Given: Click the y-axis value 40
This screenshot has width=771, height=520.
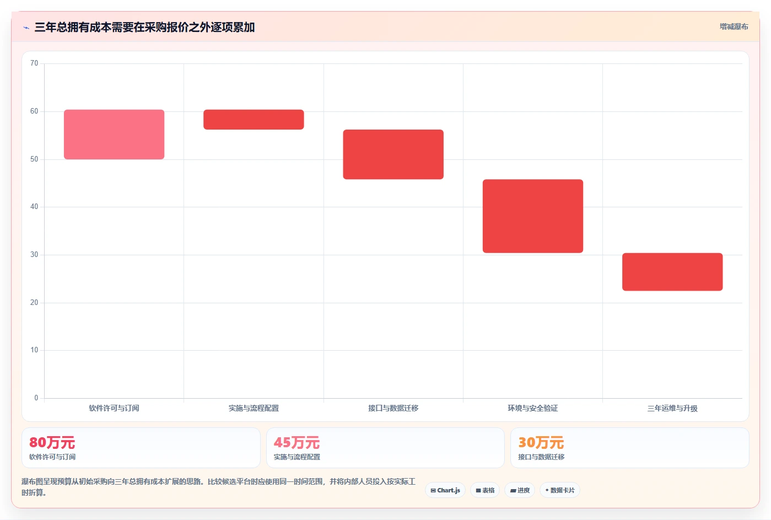Looking at the screenshot, I should [x=34, y=207].
